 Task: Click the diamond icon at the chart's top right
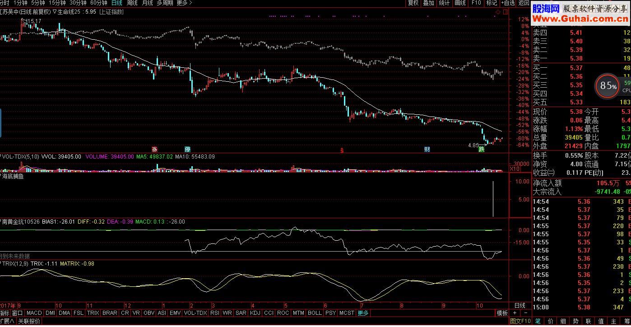[497, 12]
